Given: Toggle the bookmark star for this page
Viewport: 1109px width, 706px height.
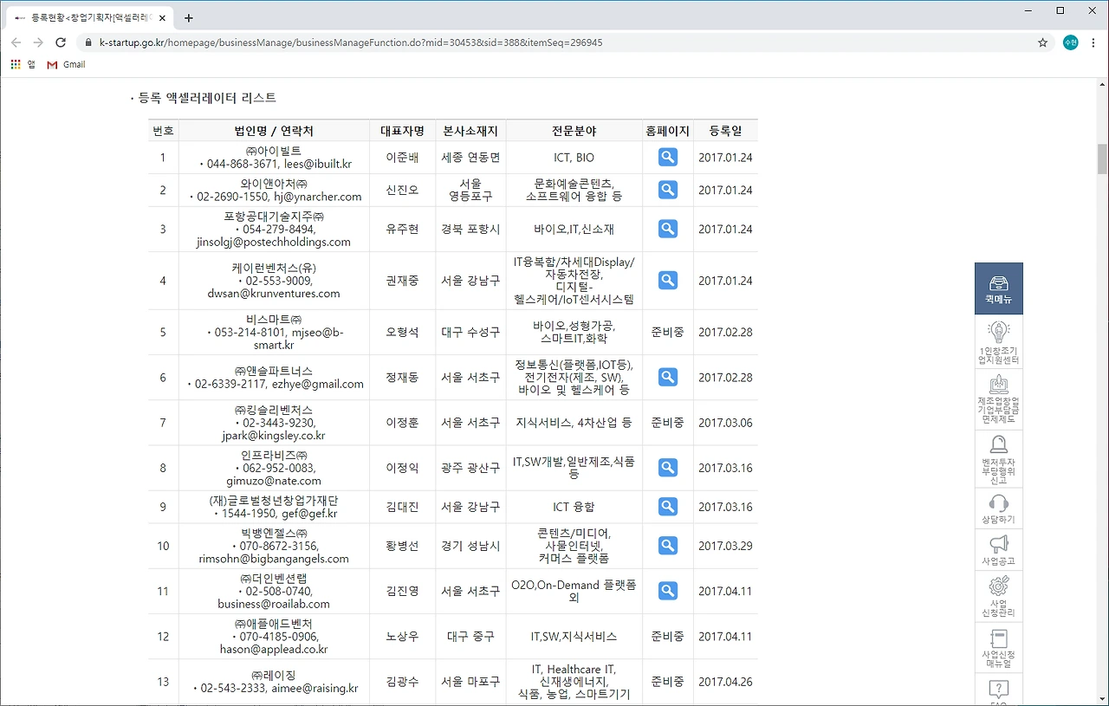Looking at the screenshot, I should tap(1042, 42).
